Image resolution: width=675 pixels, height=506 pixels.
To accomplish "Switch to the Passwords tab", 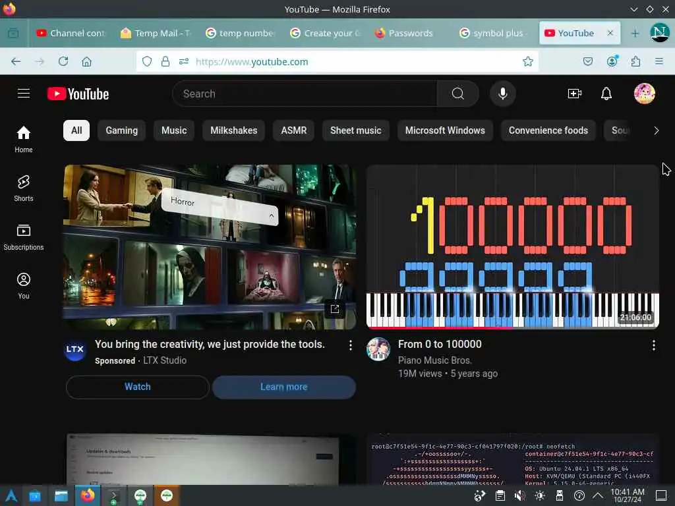I will [410, 33].
